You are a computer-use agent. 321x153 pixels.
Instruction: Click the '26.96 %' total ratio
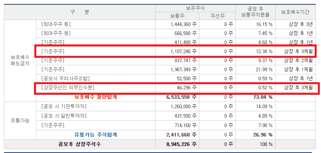pyautogui.click(x=263, y=135)
